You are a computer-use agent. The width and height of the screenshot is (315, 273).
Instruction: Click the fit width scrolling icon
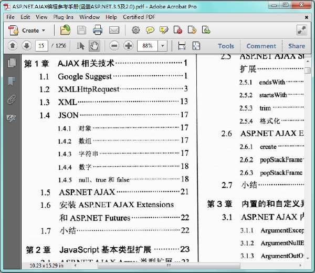182,46
